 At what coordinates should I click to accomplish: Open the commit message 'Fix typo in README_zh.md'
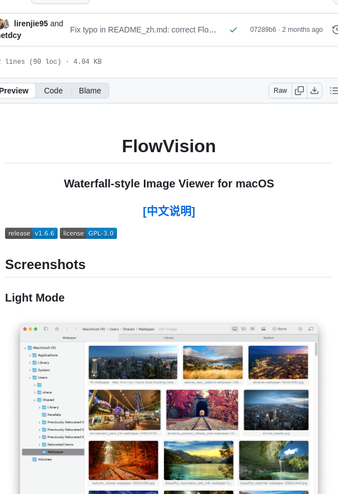[x=143, y=30]
